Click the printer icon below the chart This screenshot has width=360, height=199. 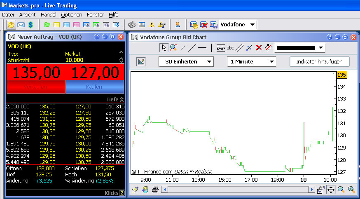(x=155, y=190)
